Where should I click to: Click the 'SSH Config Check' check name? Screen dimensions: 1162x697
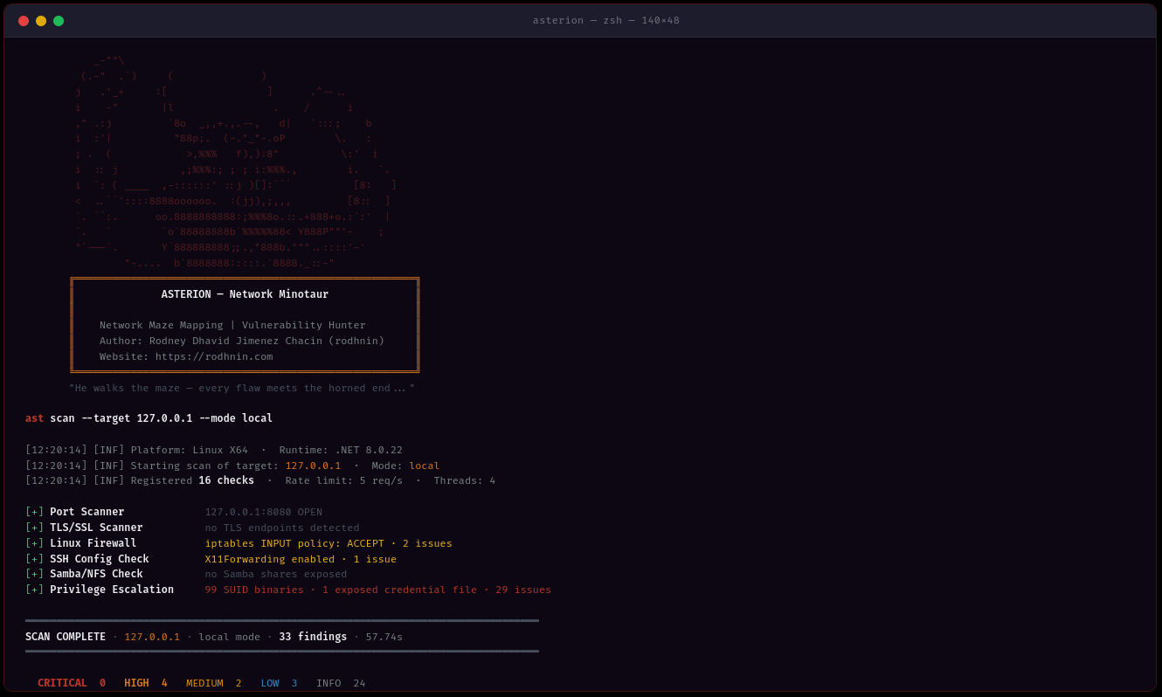point(99,559)
